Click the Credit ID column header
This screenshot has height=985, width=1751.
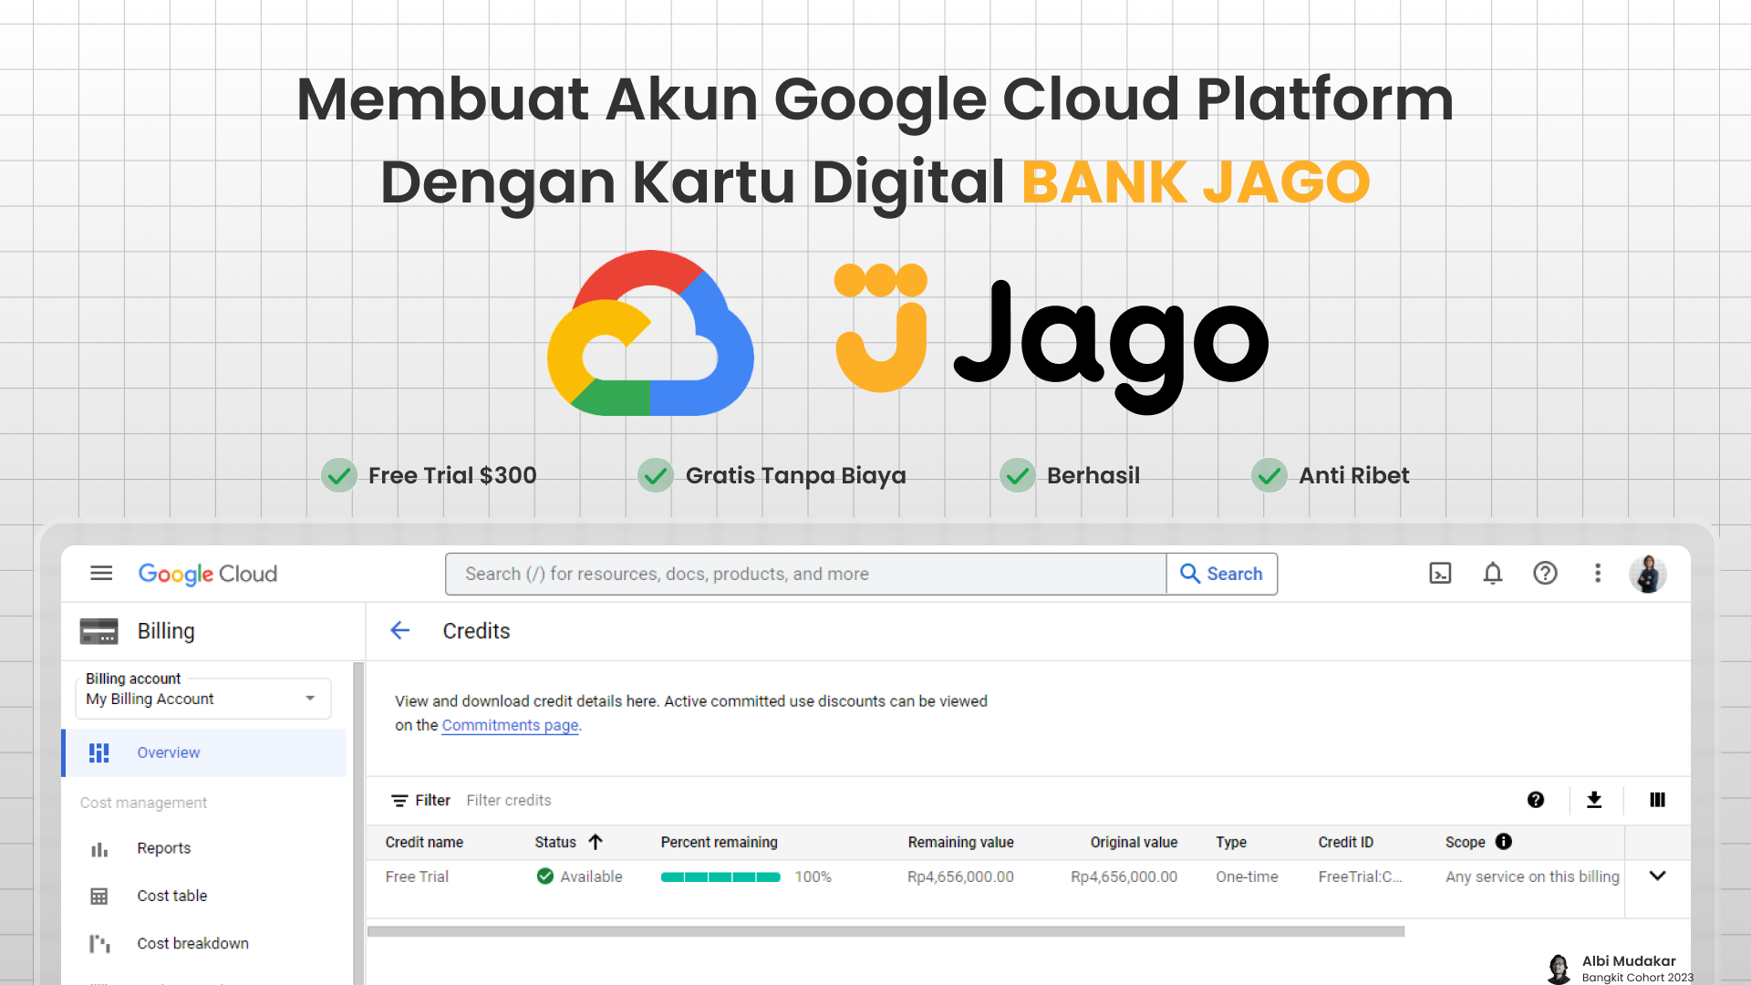[1345, 842]
